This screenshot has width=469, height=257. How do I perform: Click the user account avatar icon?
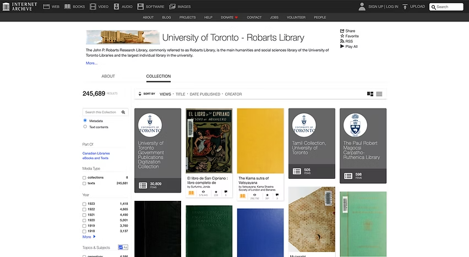click(362, 7)
